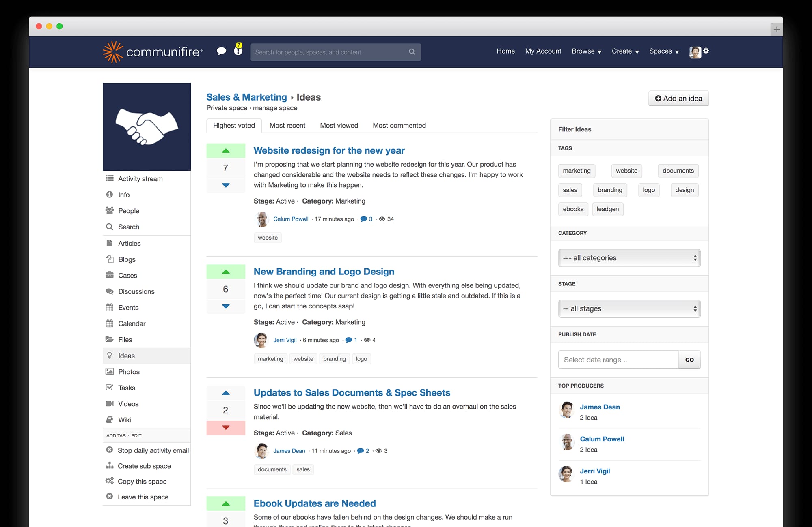
Task: Open Calendar in the sidebar
Action: pyautogui.click(x=147, y=323)
